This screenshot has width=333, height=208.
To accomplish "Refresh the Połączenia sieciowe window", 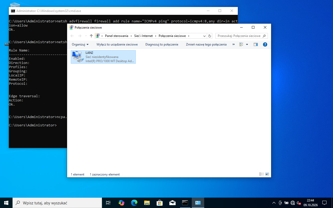I will [210, 36].
